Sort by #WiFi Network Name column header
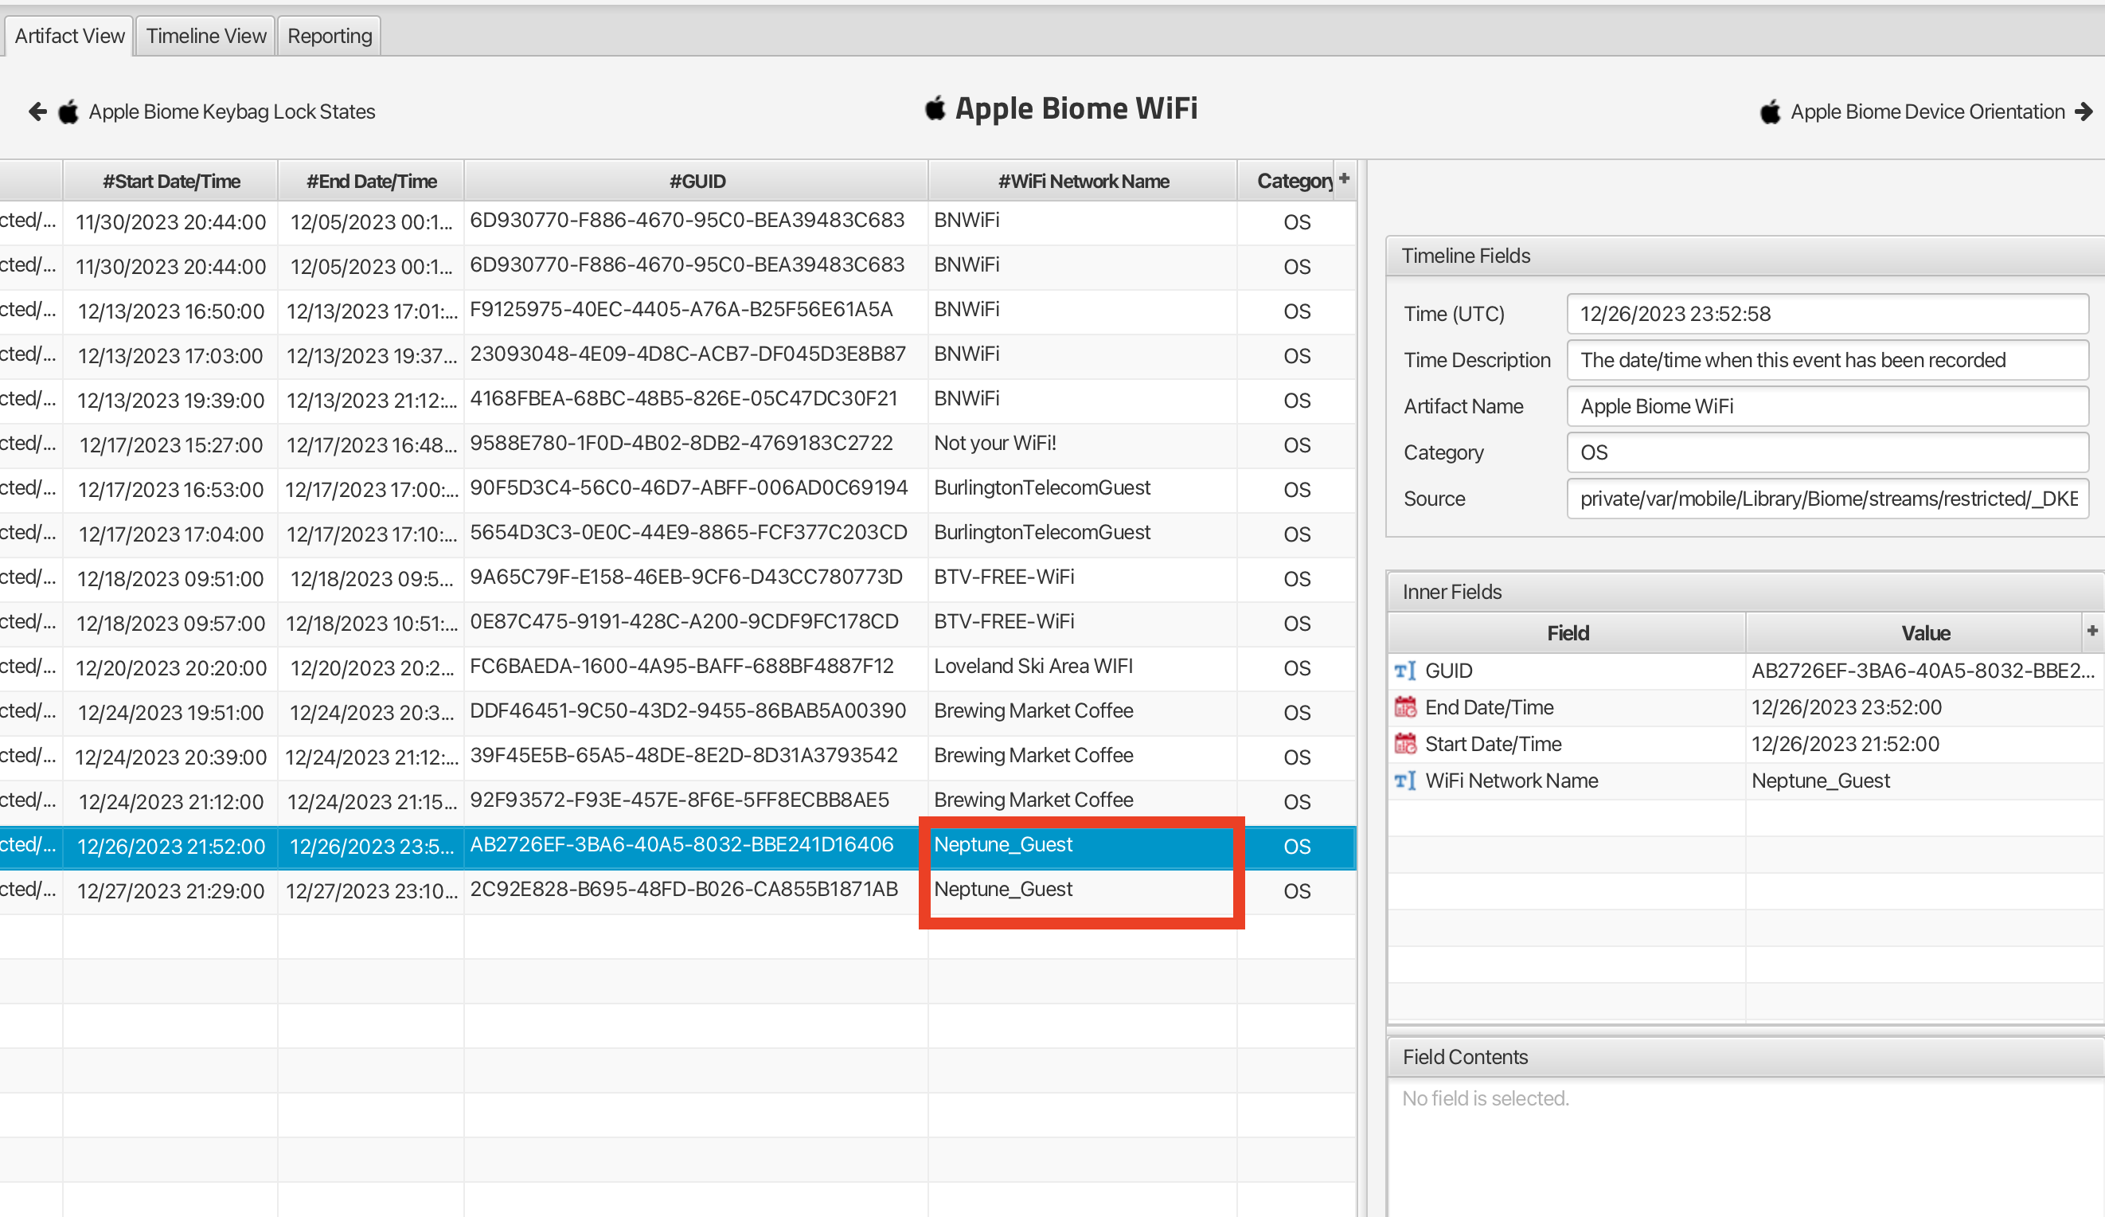Viewport: 2105px width, 1217px height. tap(1083, 181)
